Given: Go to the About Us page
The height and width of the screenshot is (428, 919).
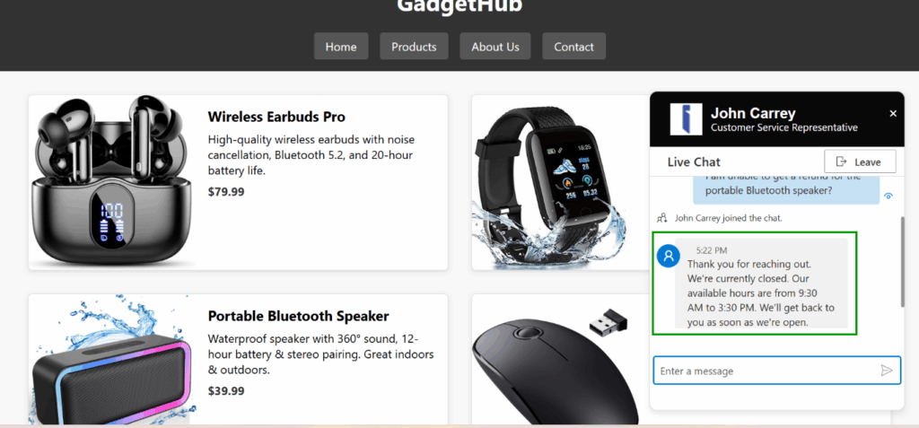Looking at the screenshot, I should pyautogui.click(x=495, y=47).
